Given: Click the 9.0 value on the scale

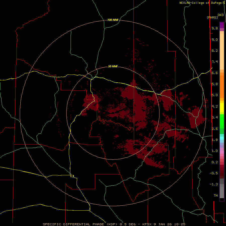Looking at the screenshot, I should (215, 39).
